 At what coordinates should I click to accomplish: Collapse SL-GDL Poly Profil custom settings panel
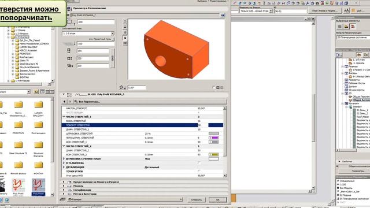(64, 94)
